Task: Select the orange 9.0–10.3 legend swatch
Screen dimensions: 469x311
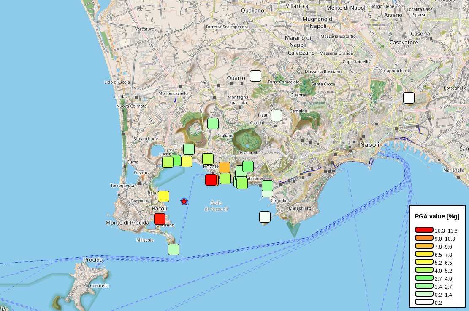Action: (424, 238)
